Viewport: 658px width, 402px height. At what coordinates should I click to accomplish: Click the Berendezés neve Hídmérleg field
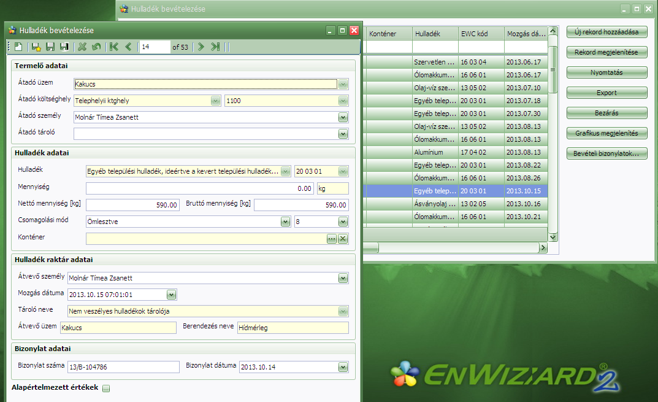293,328
